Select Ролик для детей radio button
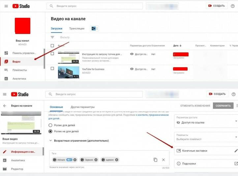The image size is (238, 176). point(50,125)
